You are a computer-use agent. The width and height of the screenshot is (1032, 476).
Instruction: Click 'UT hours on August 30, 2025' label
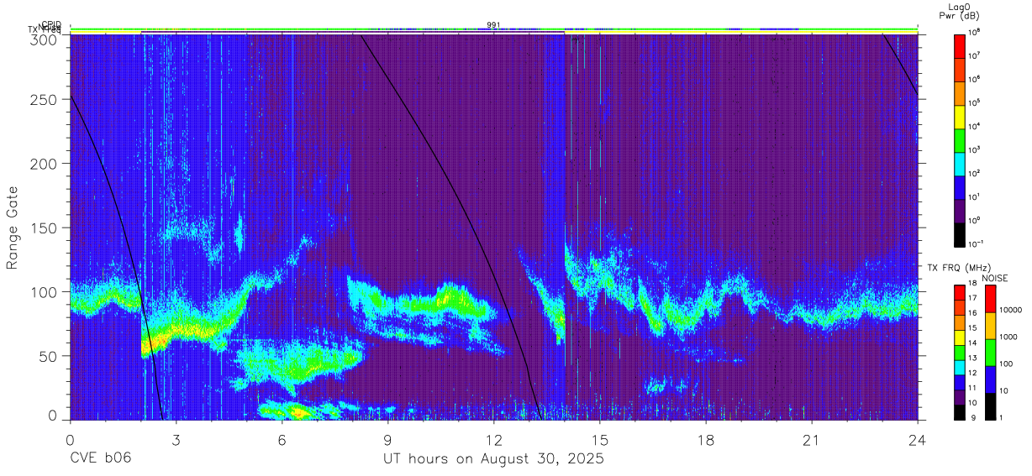click(x=493, y=459)
